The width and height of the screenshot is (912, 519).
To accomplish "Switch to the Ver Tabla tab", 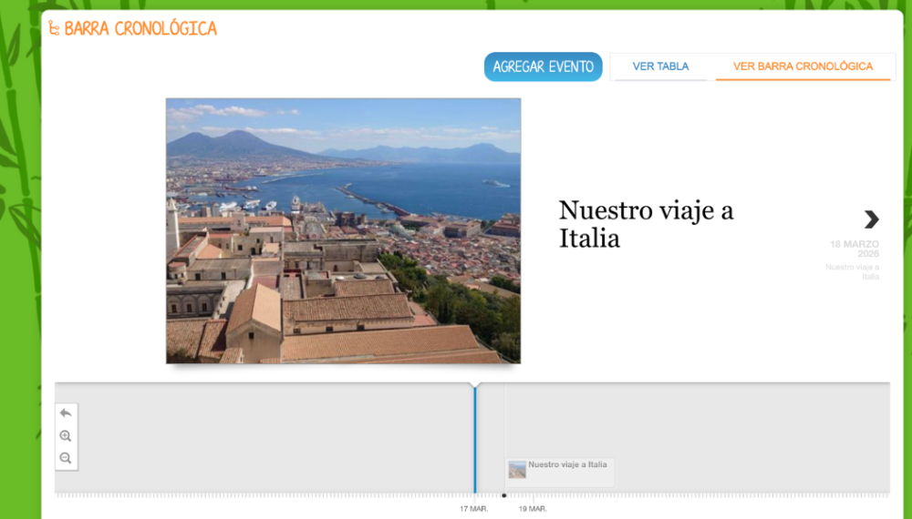I will click(660, 66).
